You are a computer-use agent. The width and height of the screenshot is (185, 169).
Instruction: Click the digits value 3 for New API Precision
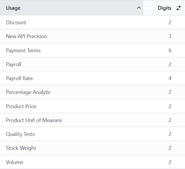coord(170,36)
